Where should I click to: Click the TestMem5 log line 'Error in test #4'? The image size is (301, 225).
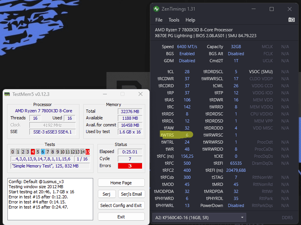coord(37,202)
